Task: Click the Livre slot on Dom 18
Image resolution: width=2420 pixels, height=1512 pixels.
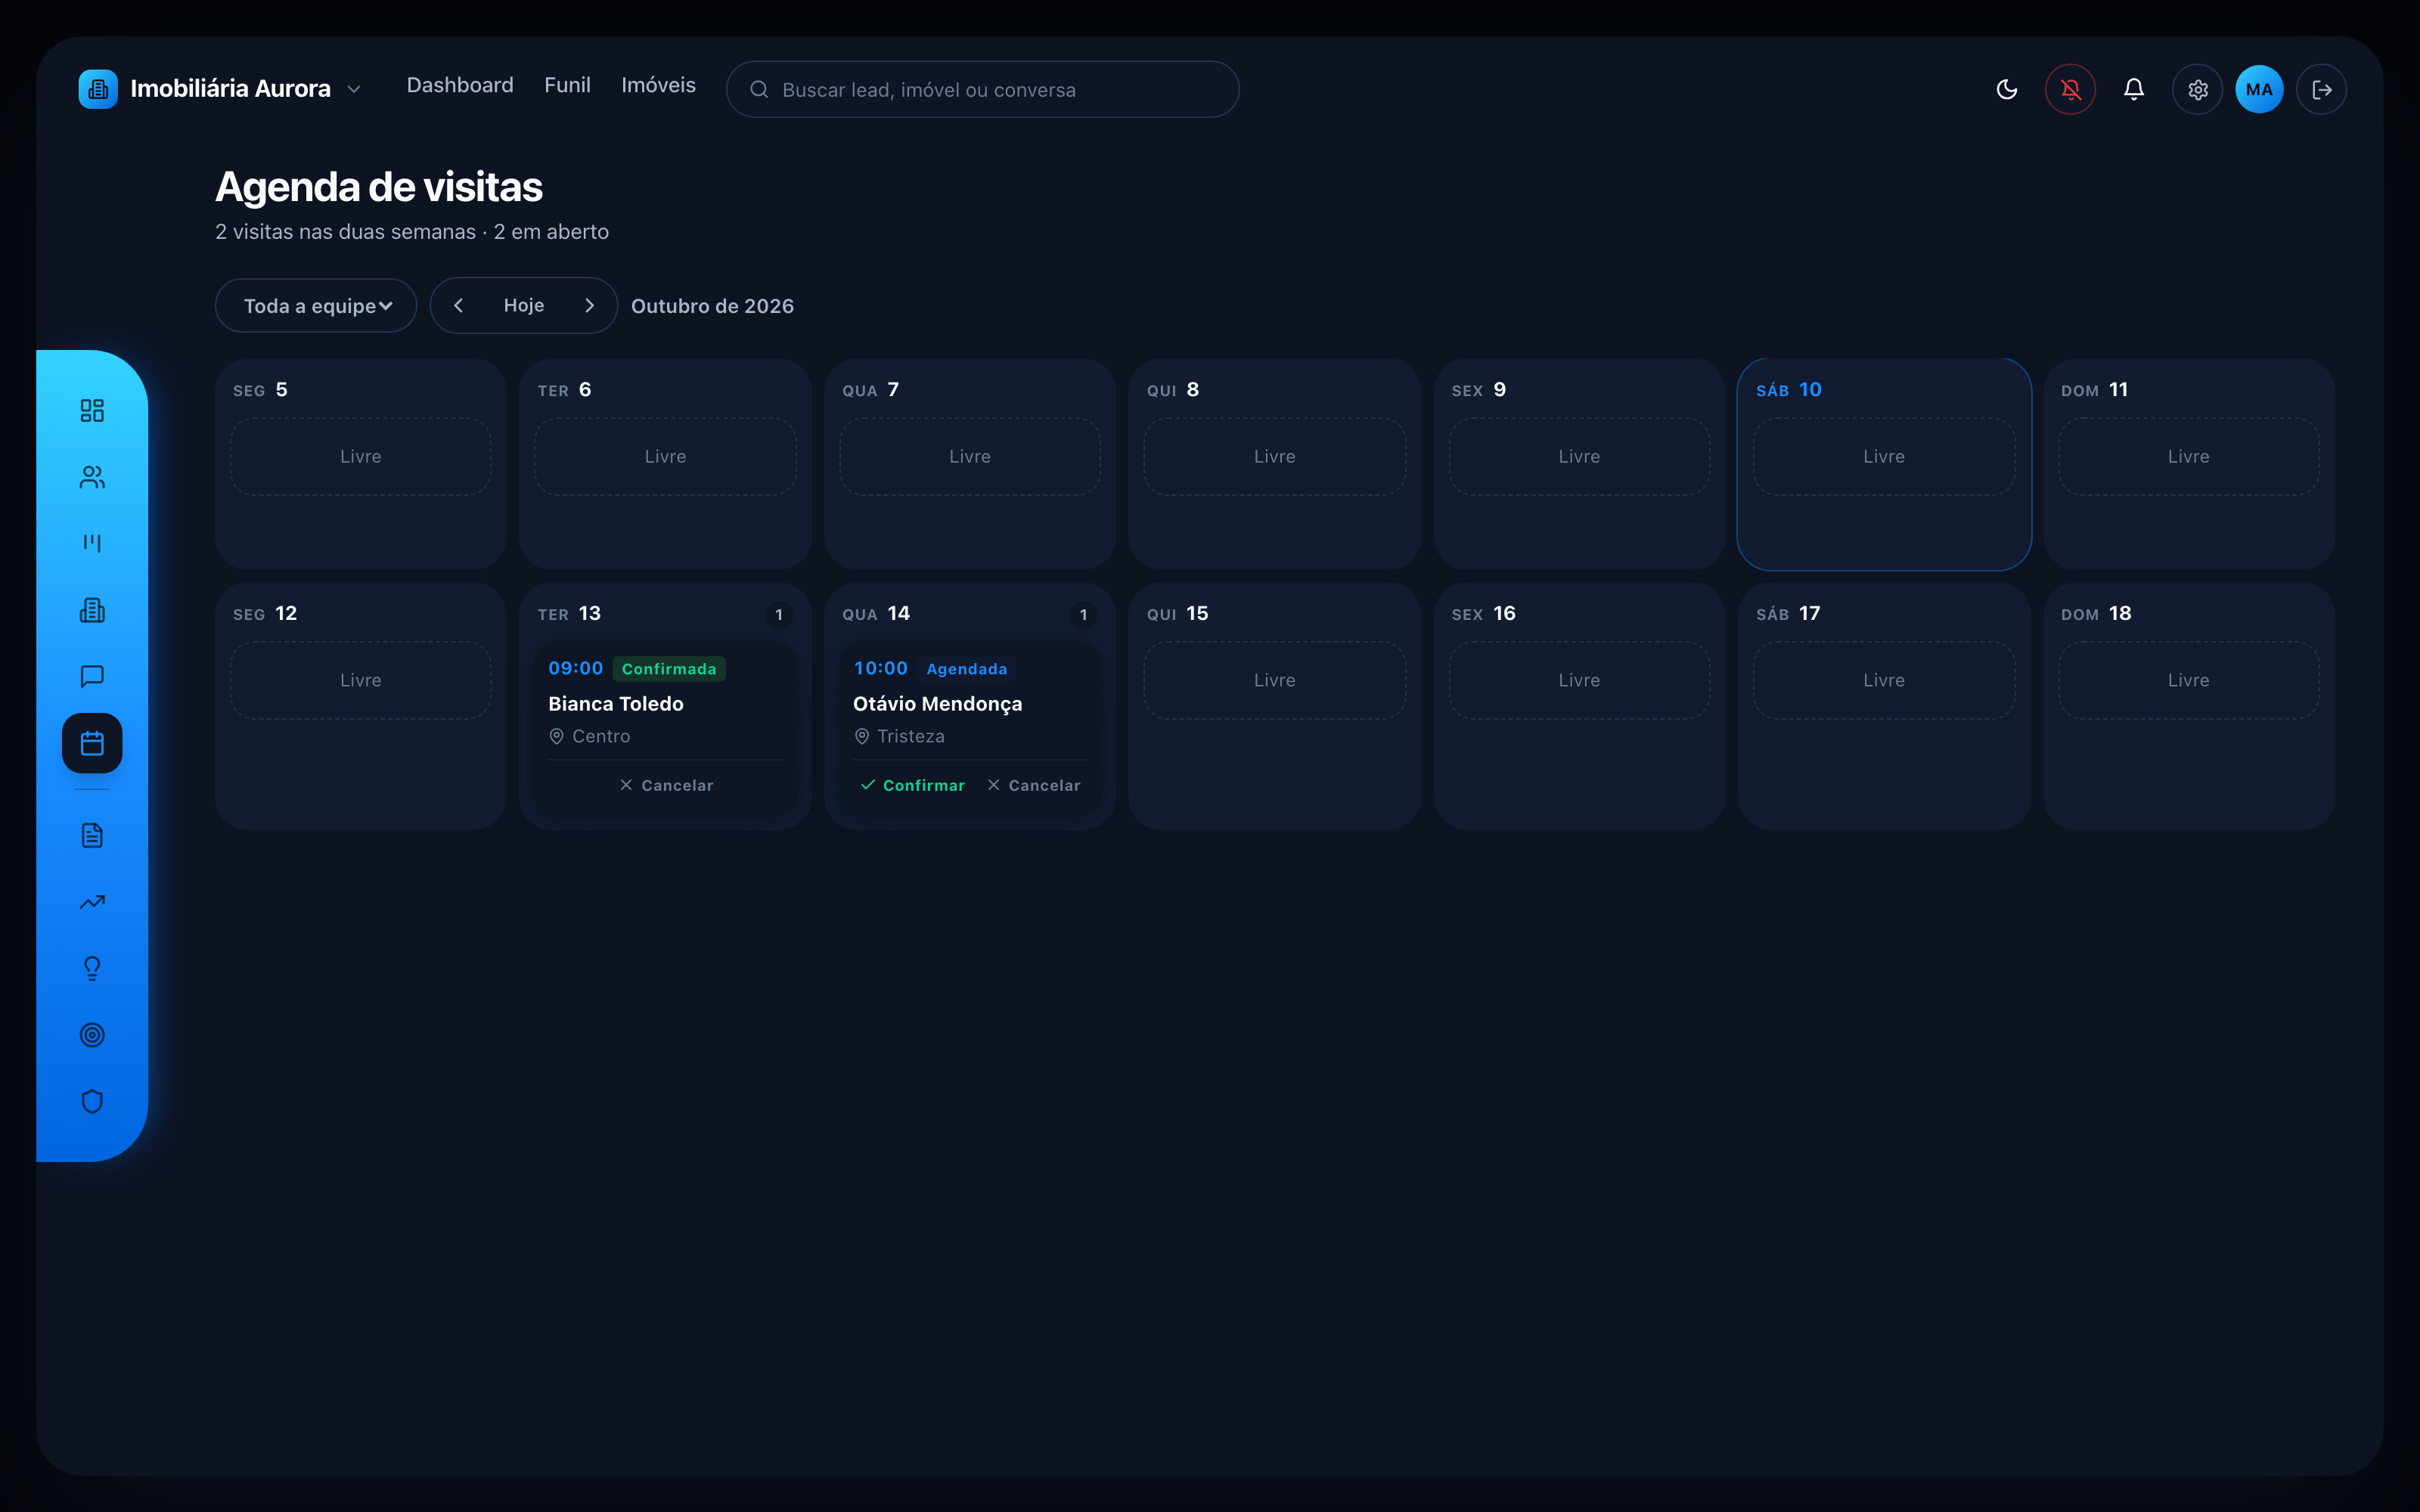Action: tap(2188, 680)
